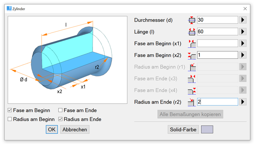Open the arrow menu beside Länge field
The image size is (254, 144).
[x=242, y=32]
